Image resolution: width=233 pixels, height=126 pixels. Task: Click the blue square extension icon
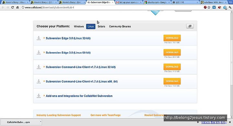pyautogui.click(x=214, y=7)
